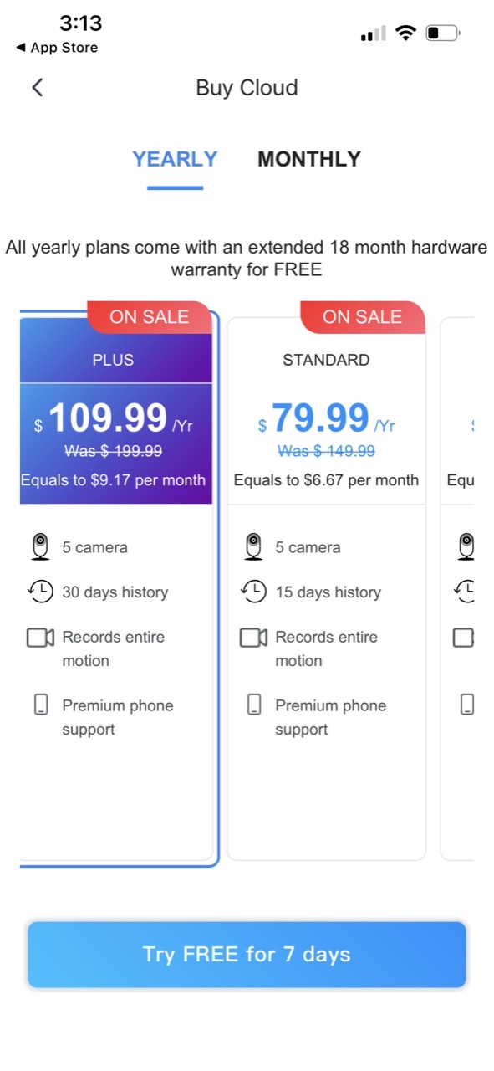Image resolution: width=494 pixels, height=1071 pixels.
Task: Tap the Try FREE for 7 days button
Action: 247,953
